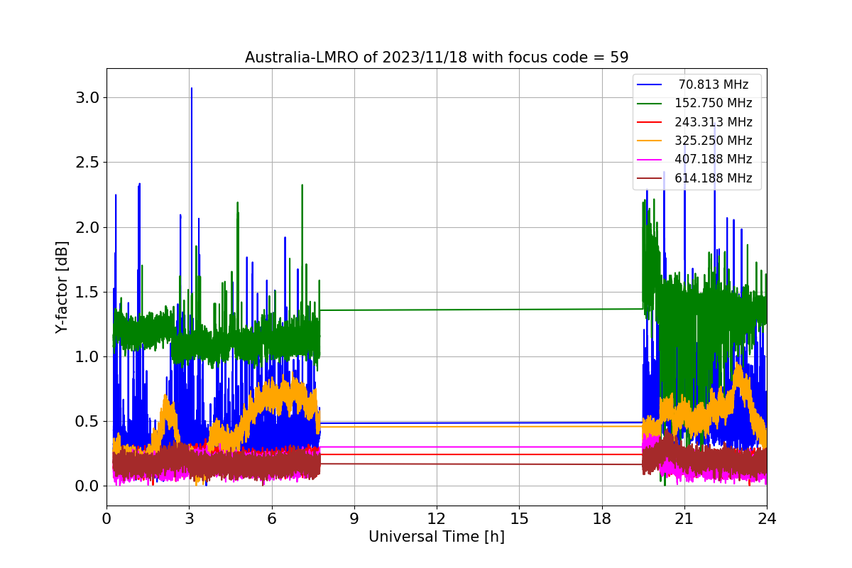Screen dimensions: 852x568
Task: Click the x-axis tick label '21'
Action: click(x=684, y=519)
